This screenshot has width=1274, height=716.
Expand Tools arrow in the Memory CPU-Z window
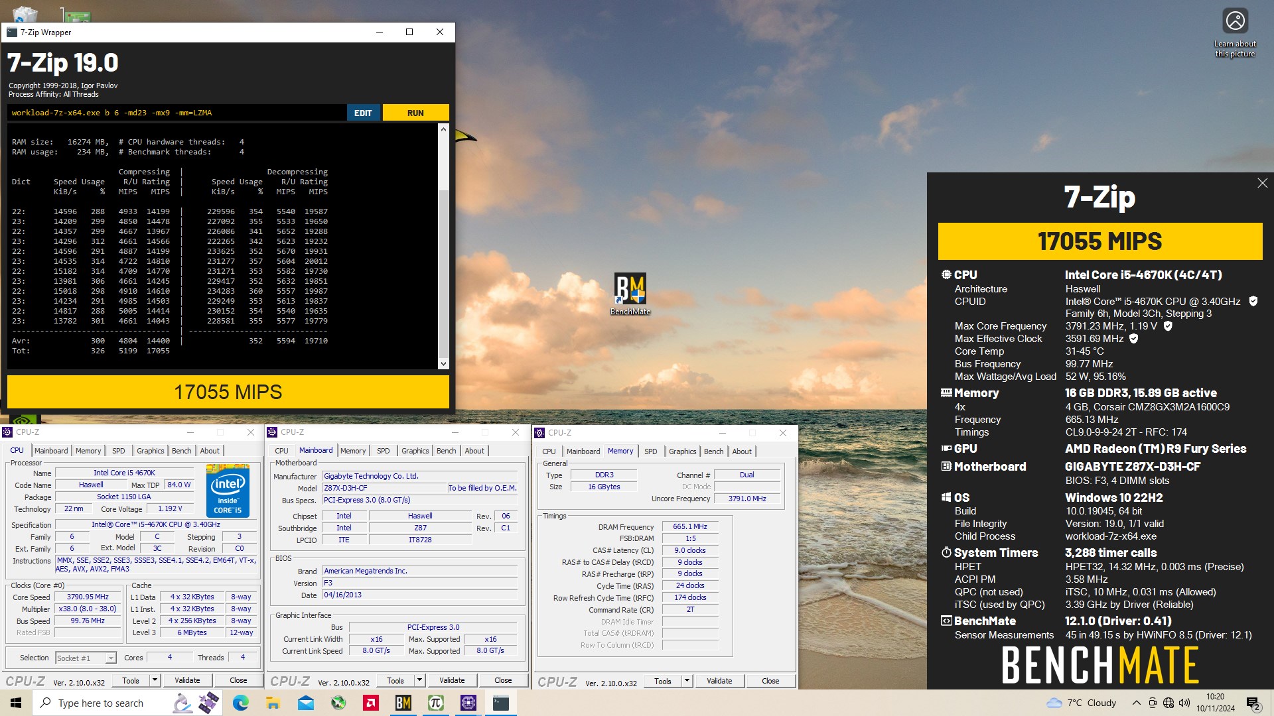[687, 681]
